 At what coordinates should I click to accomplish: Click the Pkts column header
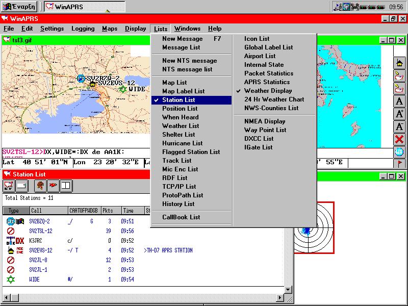click(x=111, y=211)
